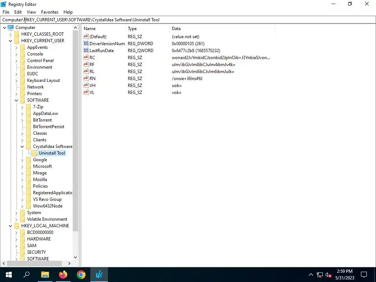376x282 pixels.
Task: Click the folder icon of Uninstall Tool key
Action: point(34,153)
